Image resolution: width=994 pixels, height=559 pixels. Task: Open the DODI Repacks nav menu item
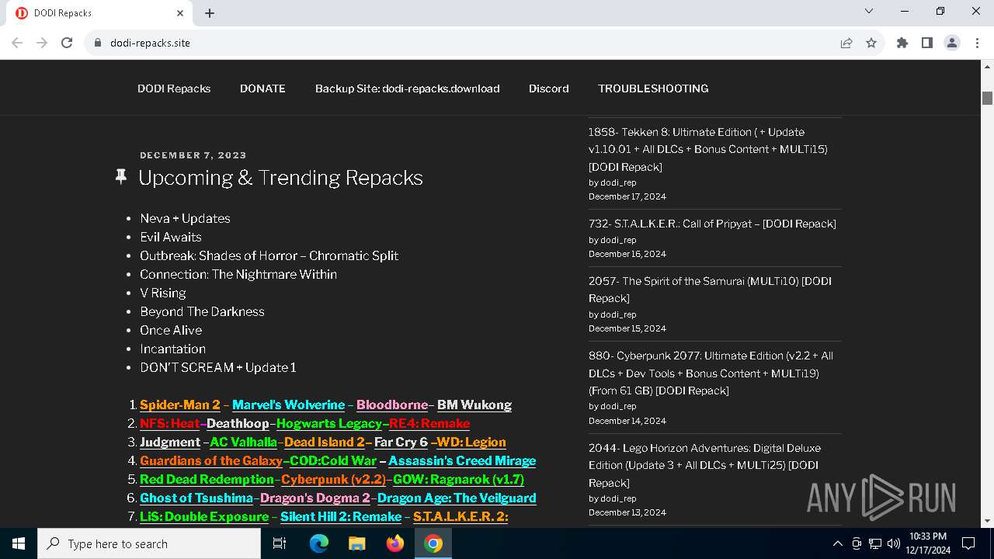(174, 89)
